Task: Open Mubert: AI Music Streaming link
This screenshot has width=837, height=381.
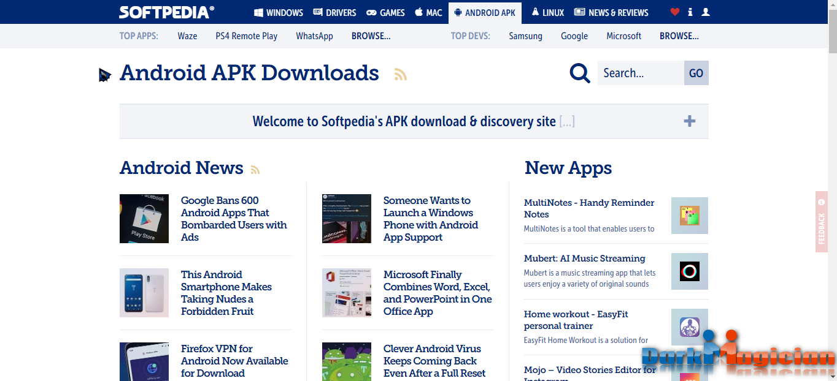Action: 584,258
